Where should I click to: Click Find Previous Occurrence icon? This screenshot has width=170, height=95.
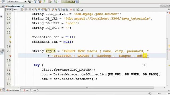39,9
